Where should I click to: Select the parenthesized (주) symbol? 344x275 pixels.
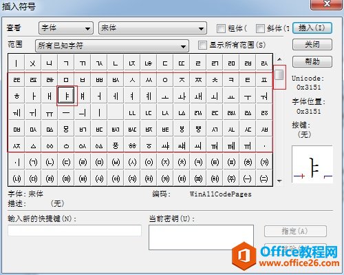point(231,179)
